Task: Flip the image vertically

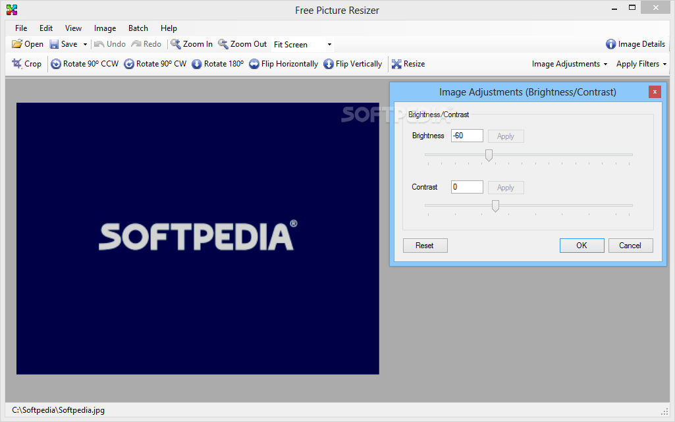Action: click(x=352, y=64)
